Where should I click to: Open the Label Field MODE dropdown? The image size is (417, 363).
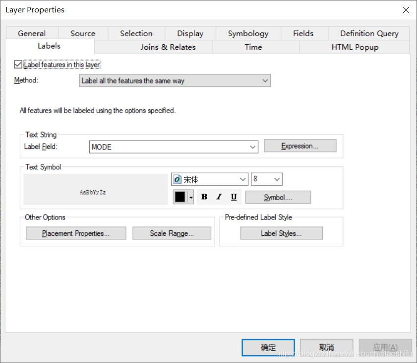(x=174, y=147)
